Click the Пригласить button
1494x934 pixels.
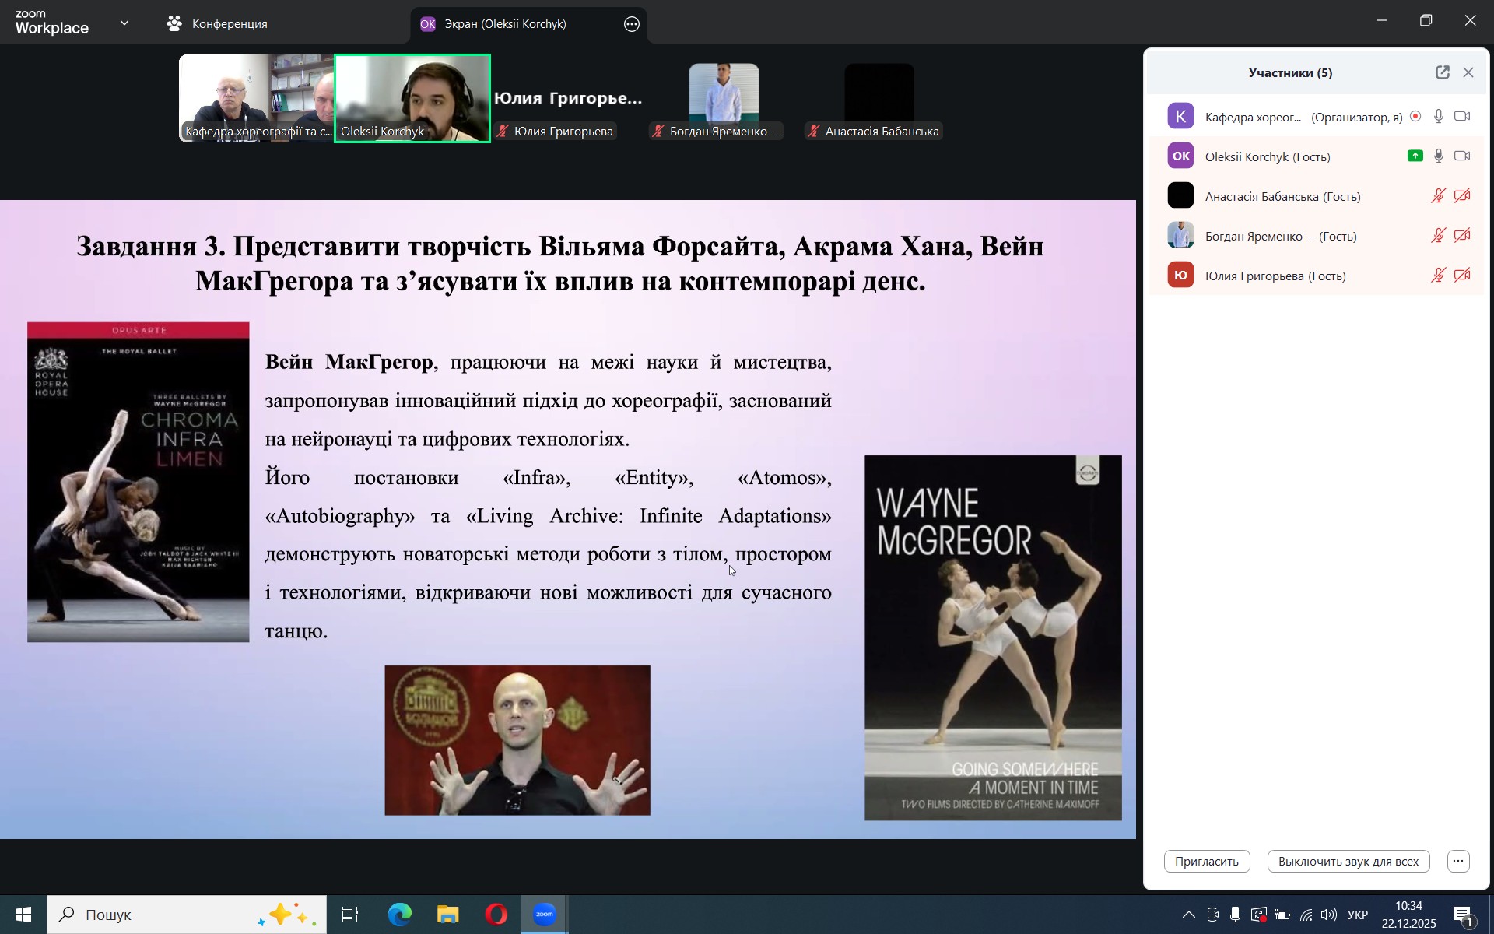coord(1206,862)
